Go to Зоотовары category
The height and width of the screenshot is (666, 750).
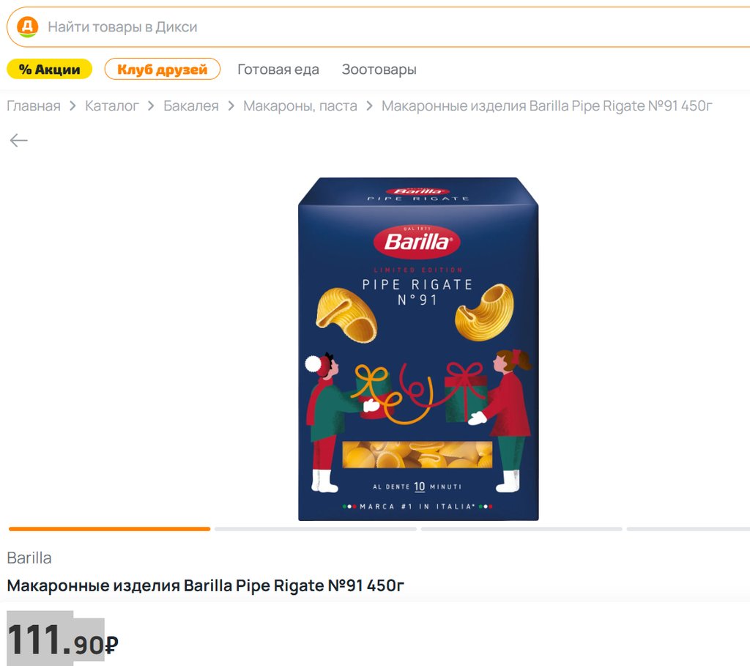(x=379, y=70)
